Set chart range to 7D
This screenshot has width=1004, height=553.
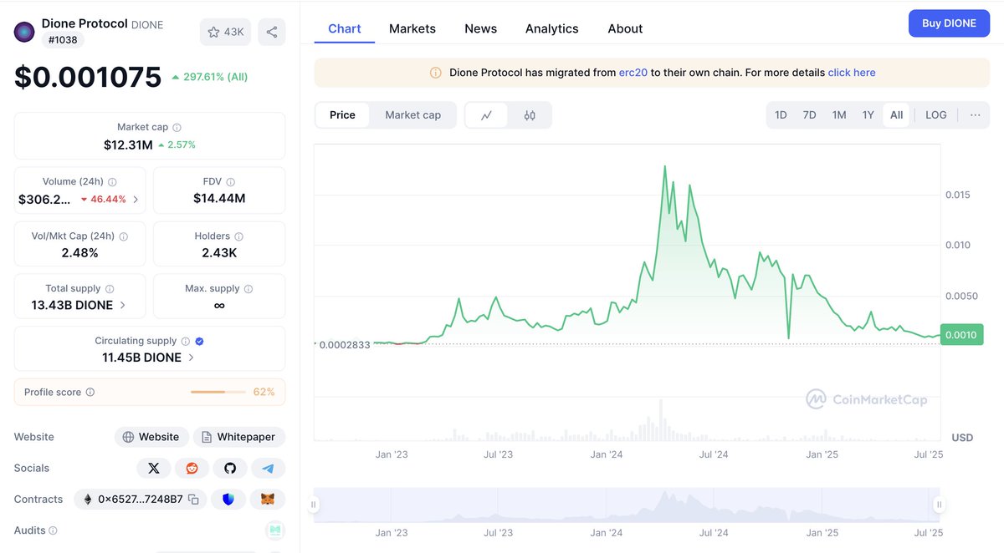click(809, 115)
